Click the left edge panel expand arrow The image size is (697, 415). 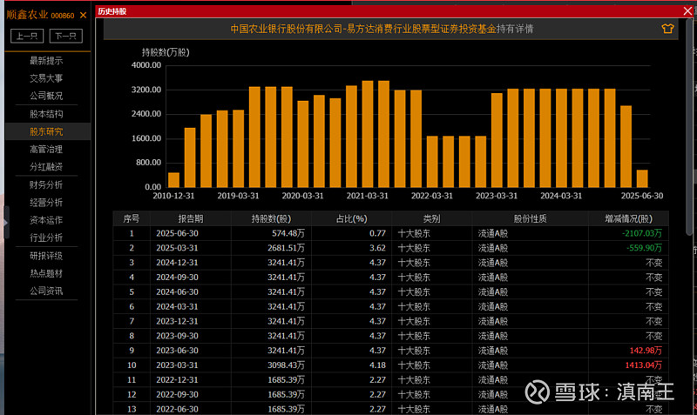pos(6,223)
